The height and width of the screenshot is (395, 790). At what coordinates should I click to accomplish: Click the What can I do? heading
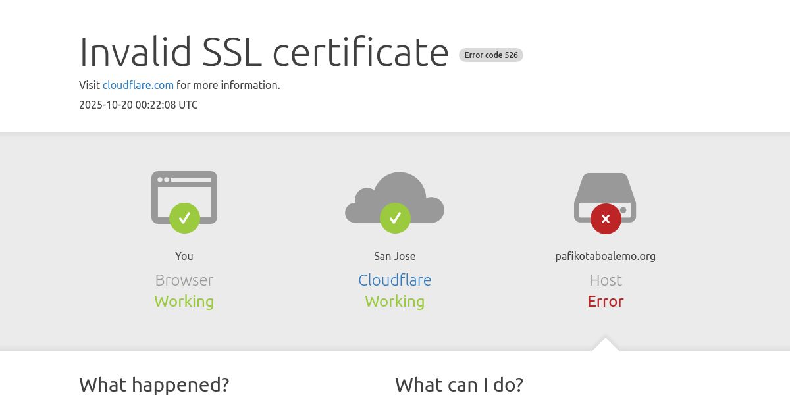[460, 384]
